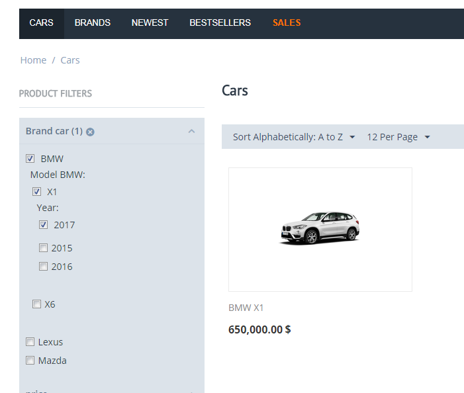Click the Cars breadcrumb link
This screenshot has width=464, height=393.
(70, 60)
